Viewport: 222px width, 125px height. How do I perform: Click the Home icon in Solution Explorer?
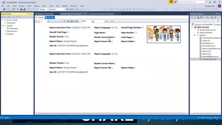pos(198,17)
